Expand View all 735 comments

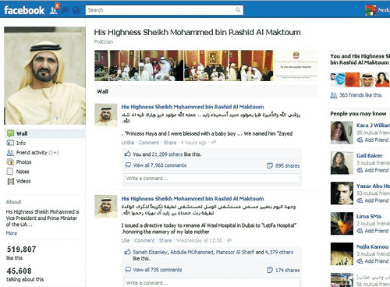pos(158,270)
